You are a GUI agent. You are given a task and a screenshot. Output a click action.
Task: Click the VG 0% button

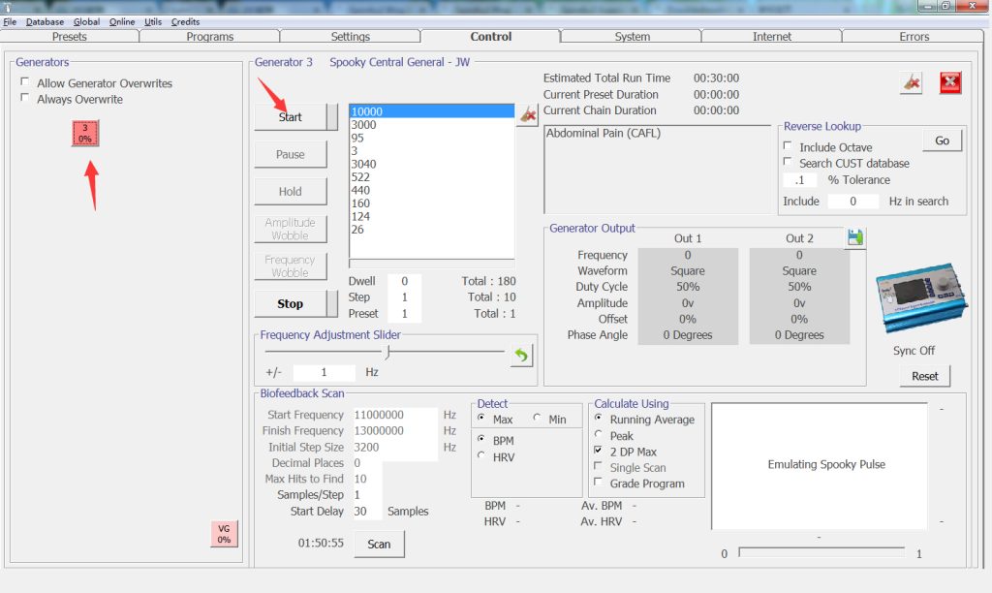[224, 534]
